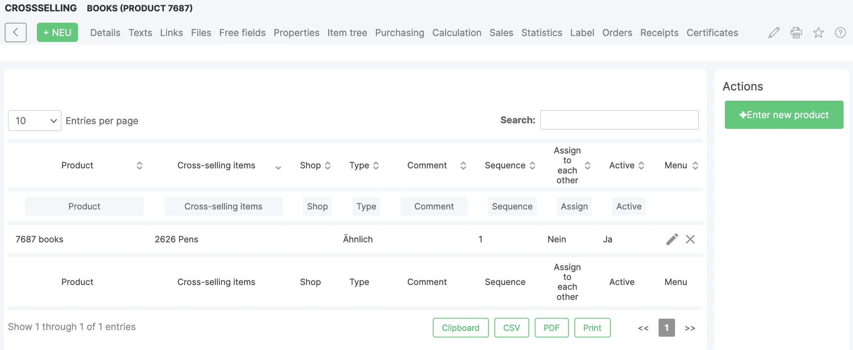Mark page as favorite with star icon

tap(819, 32)
